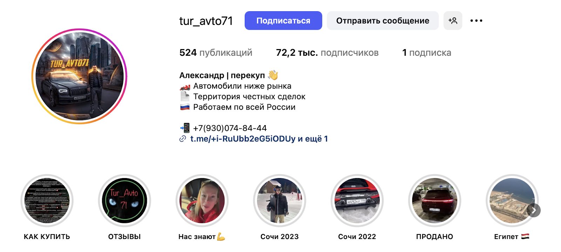This screenshot has width=561, height=252.
Task: Click the Подписаться button
Action: coord(283,21)
